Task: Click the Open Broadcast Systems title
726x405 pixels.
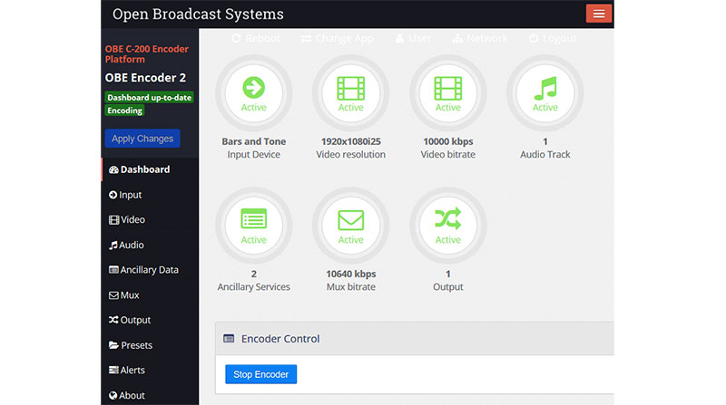Action: coord(198,14)
